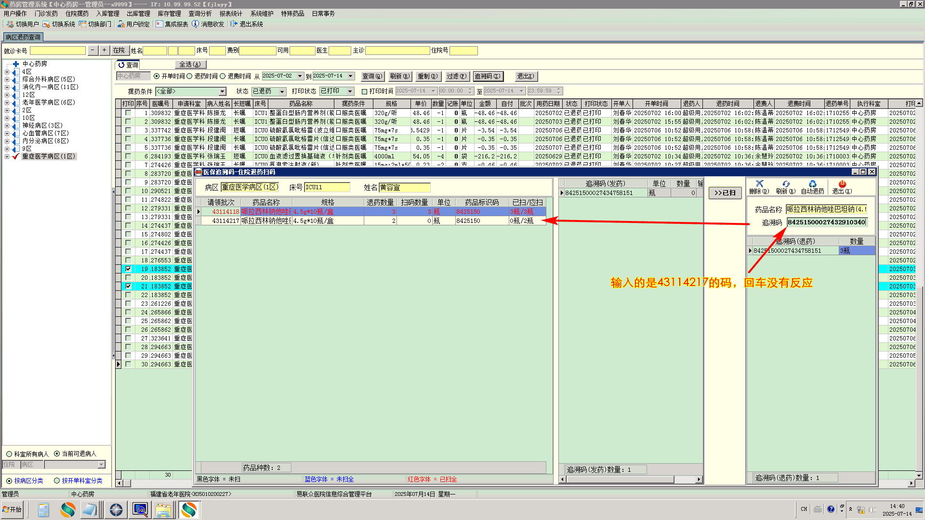Enable the 打印时间 checkbox
The image size is (925, 520).
[365, 91]
